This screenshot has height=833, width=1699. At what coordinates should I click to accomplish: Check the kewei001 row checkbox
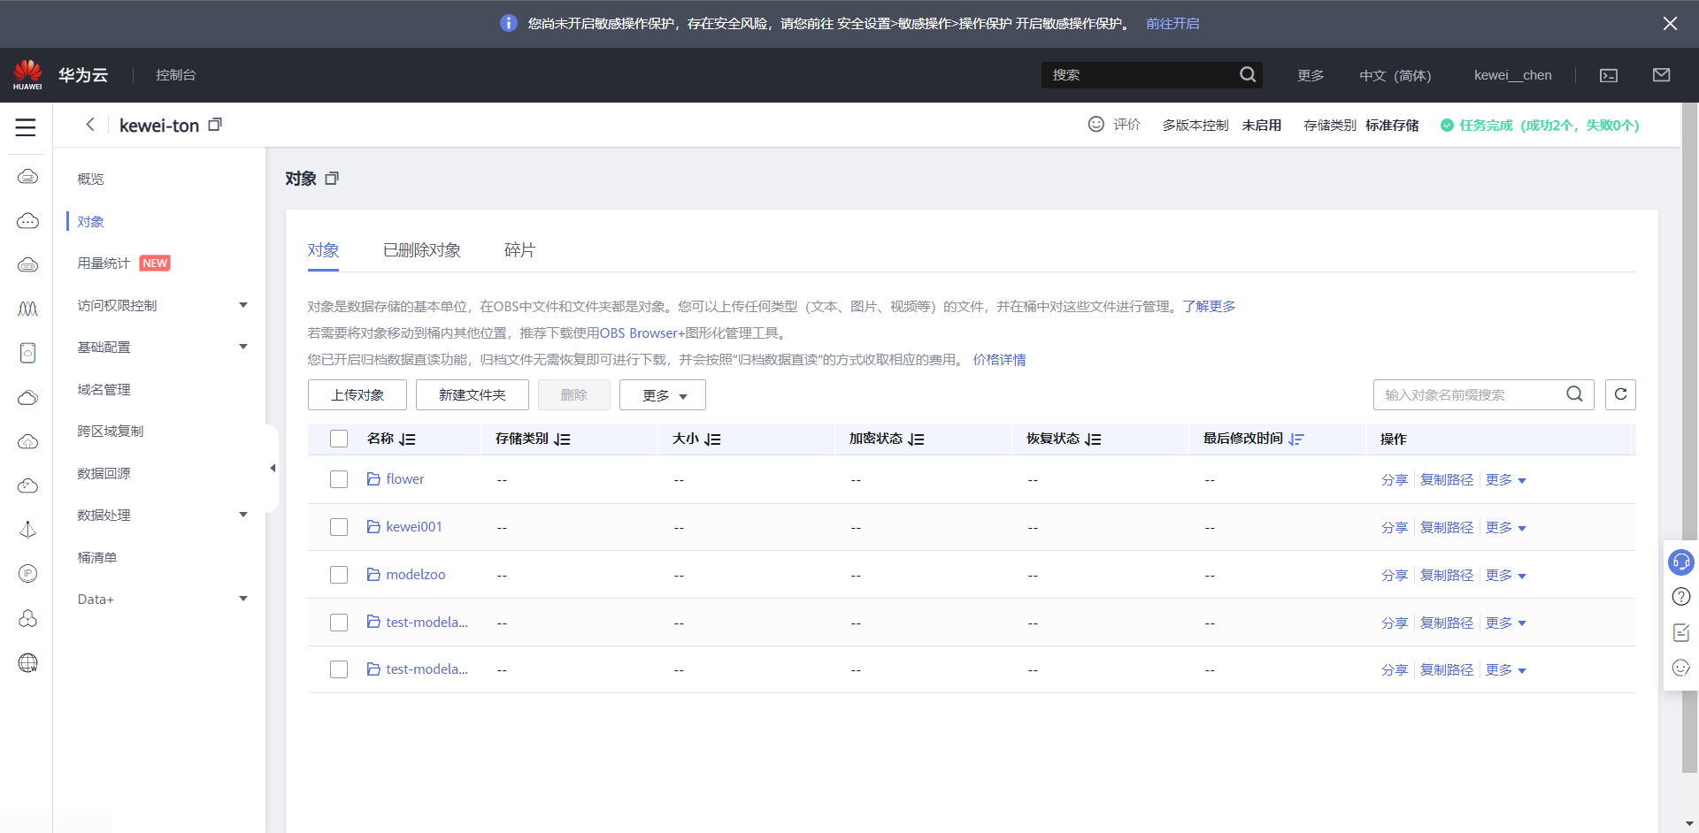(339, 527)
